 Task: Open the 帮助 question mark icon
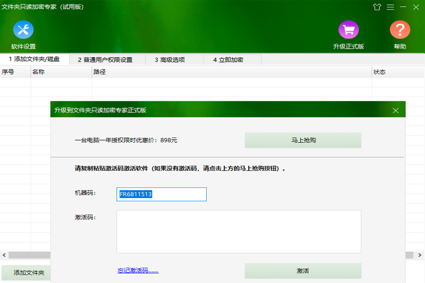pos(400,30)
